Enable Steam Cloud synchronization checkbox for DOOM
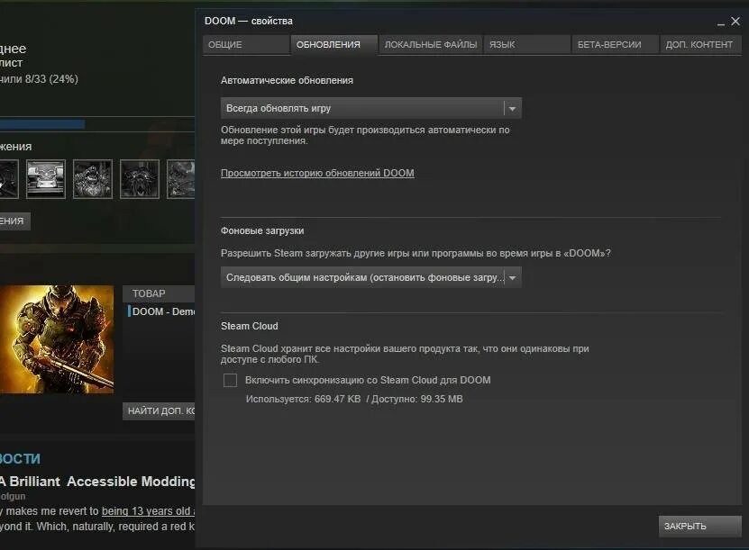 230,380
